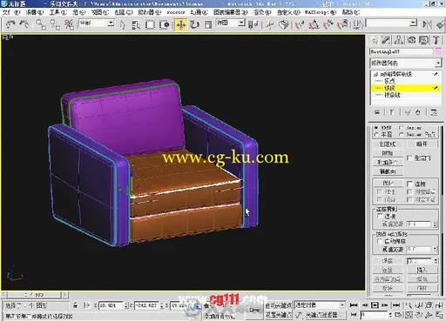Screen dimensions: 446x321
Task: Click the Pin Stack icon below modifier stack
Action: click(377, 112)
